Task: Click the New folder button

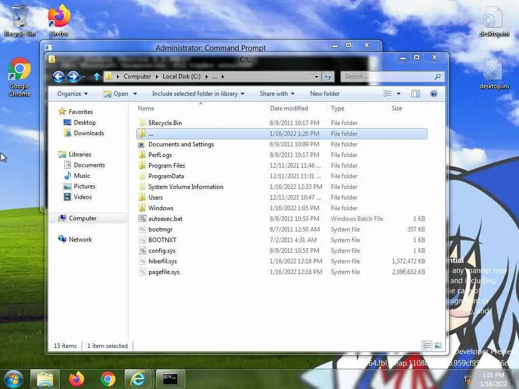Action: pos(325,94)
